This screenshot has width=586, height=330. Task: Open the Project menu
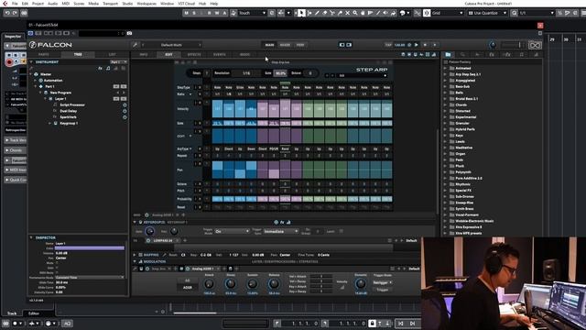(38, 4)
